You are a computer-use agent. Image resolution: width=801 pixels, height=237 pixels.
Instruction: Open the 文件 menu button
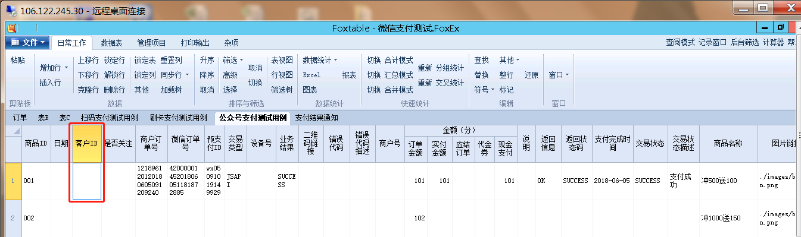coord(26,43)
